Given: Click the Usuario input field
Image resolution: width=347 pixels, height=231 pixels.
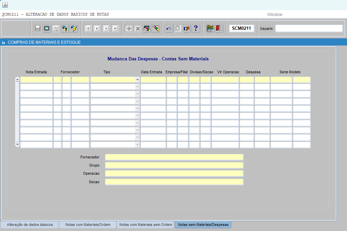Looking at the screenshot, I should [x=309, y=28].
